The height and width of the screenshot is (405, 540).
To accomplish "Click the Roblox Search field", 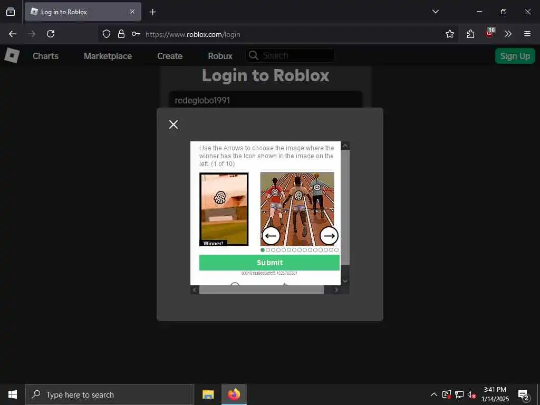I will [290, 55].
